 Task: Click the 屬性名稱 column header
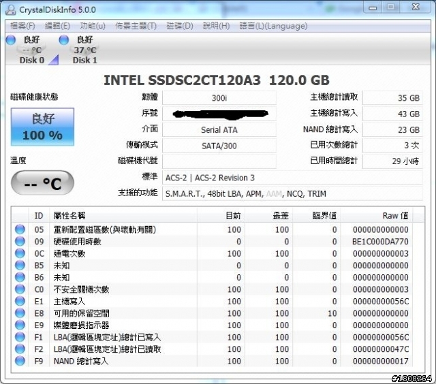123,215
